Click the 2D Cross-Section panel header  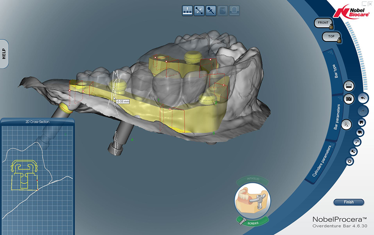click(37, 121)
